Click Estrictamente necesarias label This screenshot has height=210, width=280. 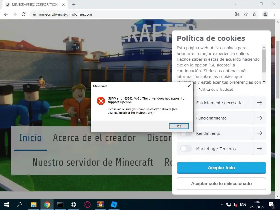point(220,103)
